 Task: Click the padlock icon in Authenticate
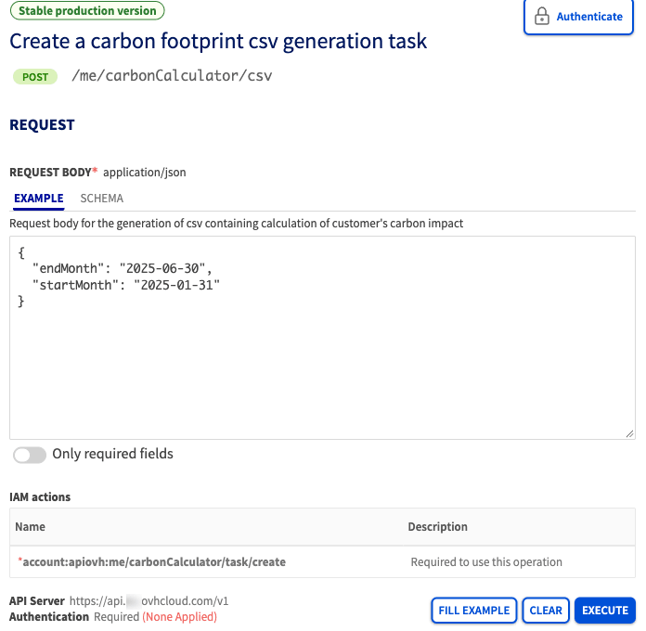(542, 17)
